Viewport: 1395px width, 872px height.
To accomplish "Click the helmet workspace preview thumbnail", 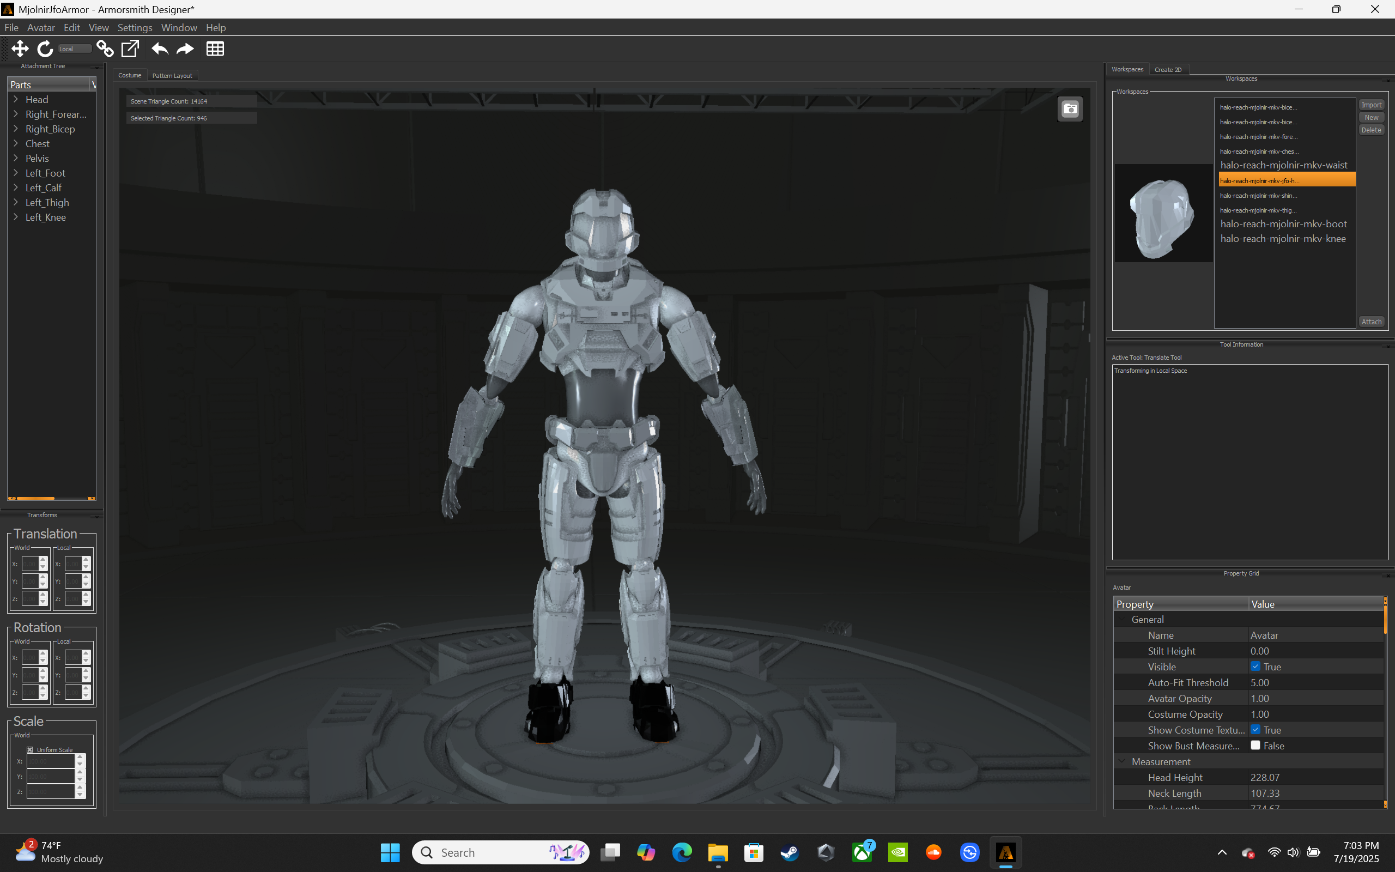I will pyautogui.click(x=1164, y=214).
